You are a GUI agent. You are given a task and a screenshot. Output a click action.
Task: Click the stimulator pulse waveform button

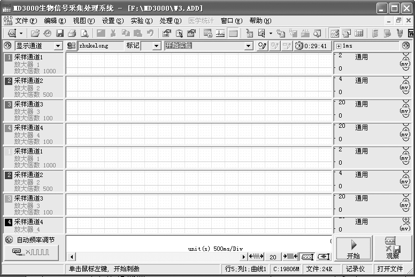(31, 252)
